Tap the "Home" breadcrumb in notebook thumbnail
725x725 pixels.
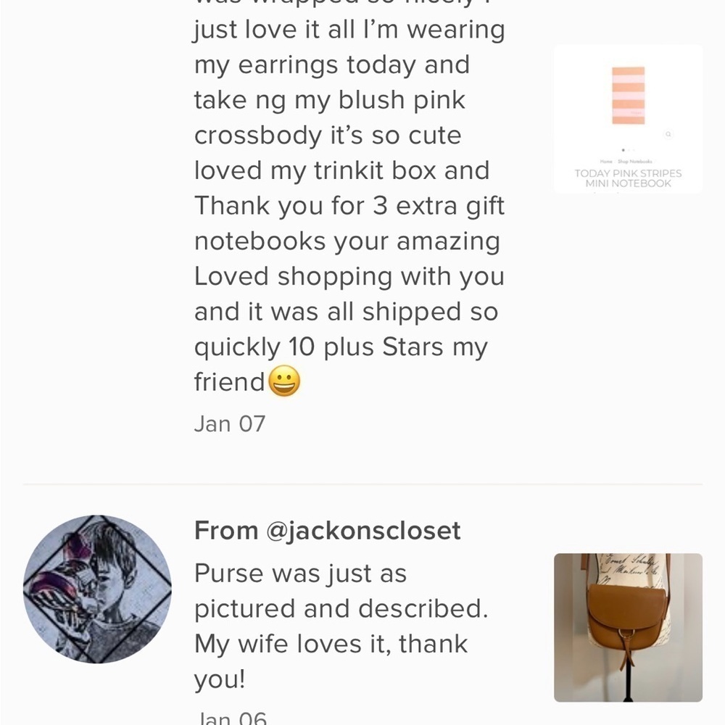[605, 162]
